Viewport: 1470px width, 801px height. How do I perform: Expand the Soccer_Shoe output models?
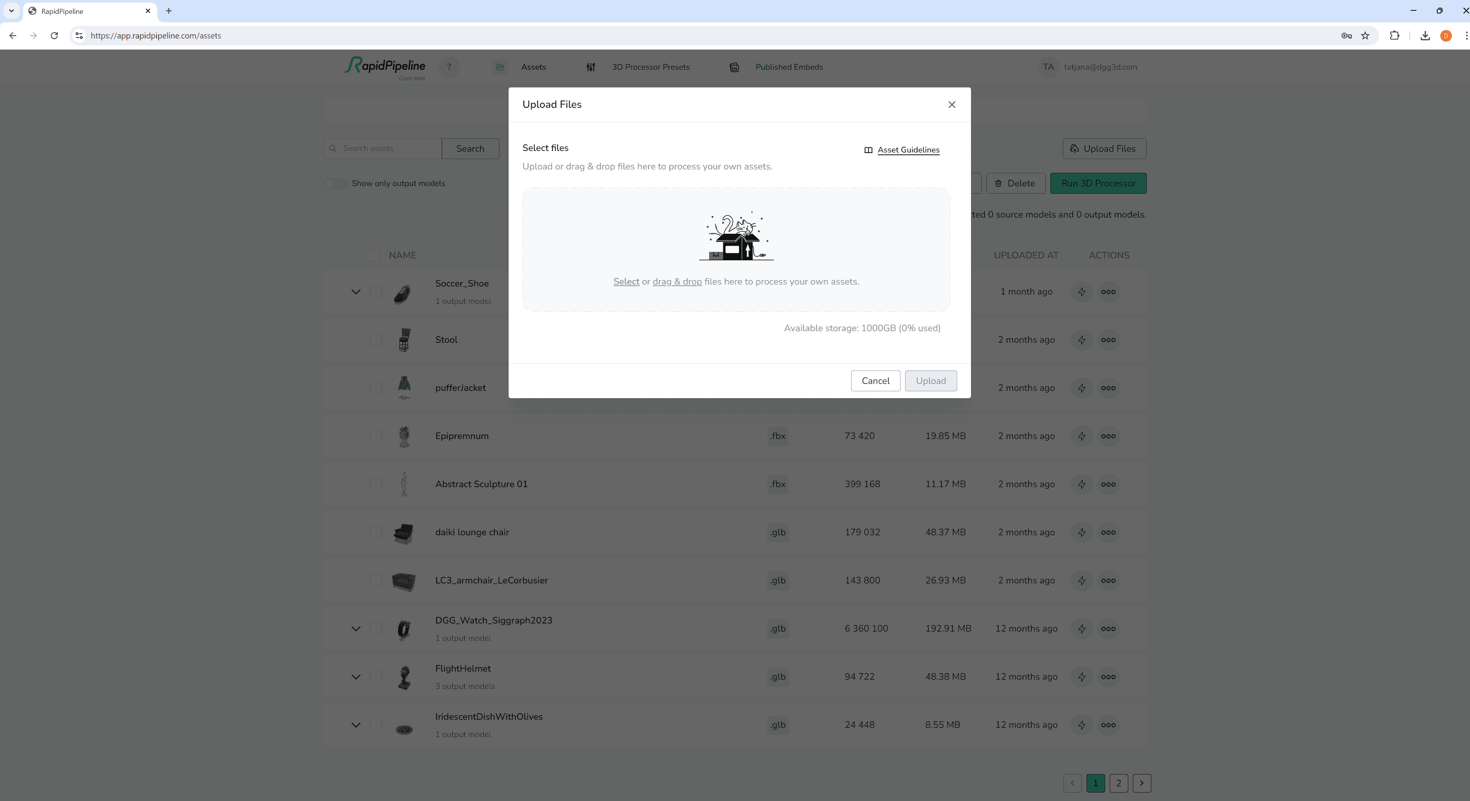356,292
